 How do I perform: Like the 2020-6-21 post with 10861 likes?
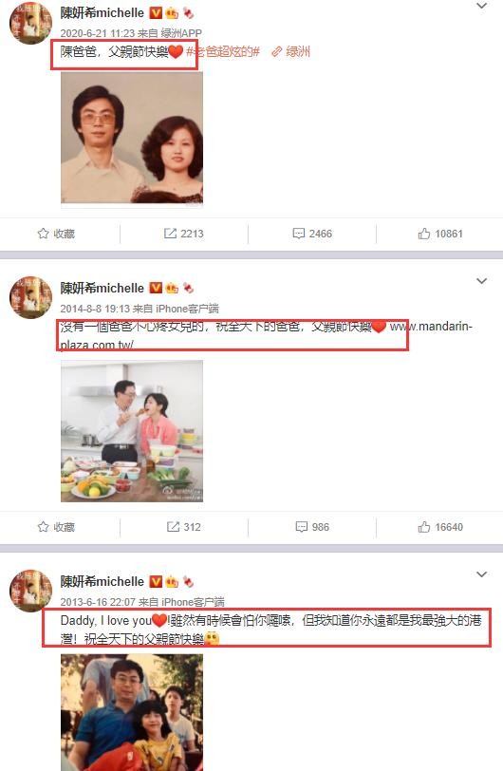[440, 234]
